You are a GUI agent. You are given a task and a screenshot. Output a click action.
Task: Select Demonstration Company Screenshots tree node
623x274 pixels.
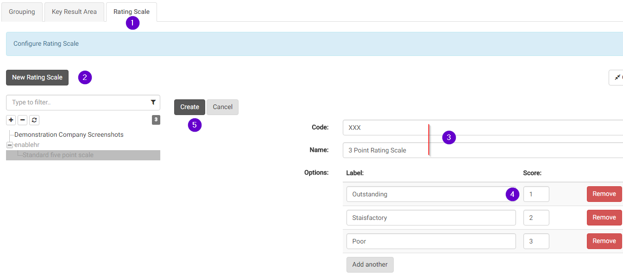coord(69,135)
